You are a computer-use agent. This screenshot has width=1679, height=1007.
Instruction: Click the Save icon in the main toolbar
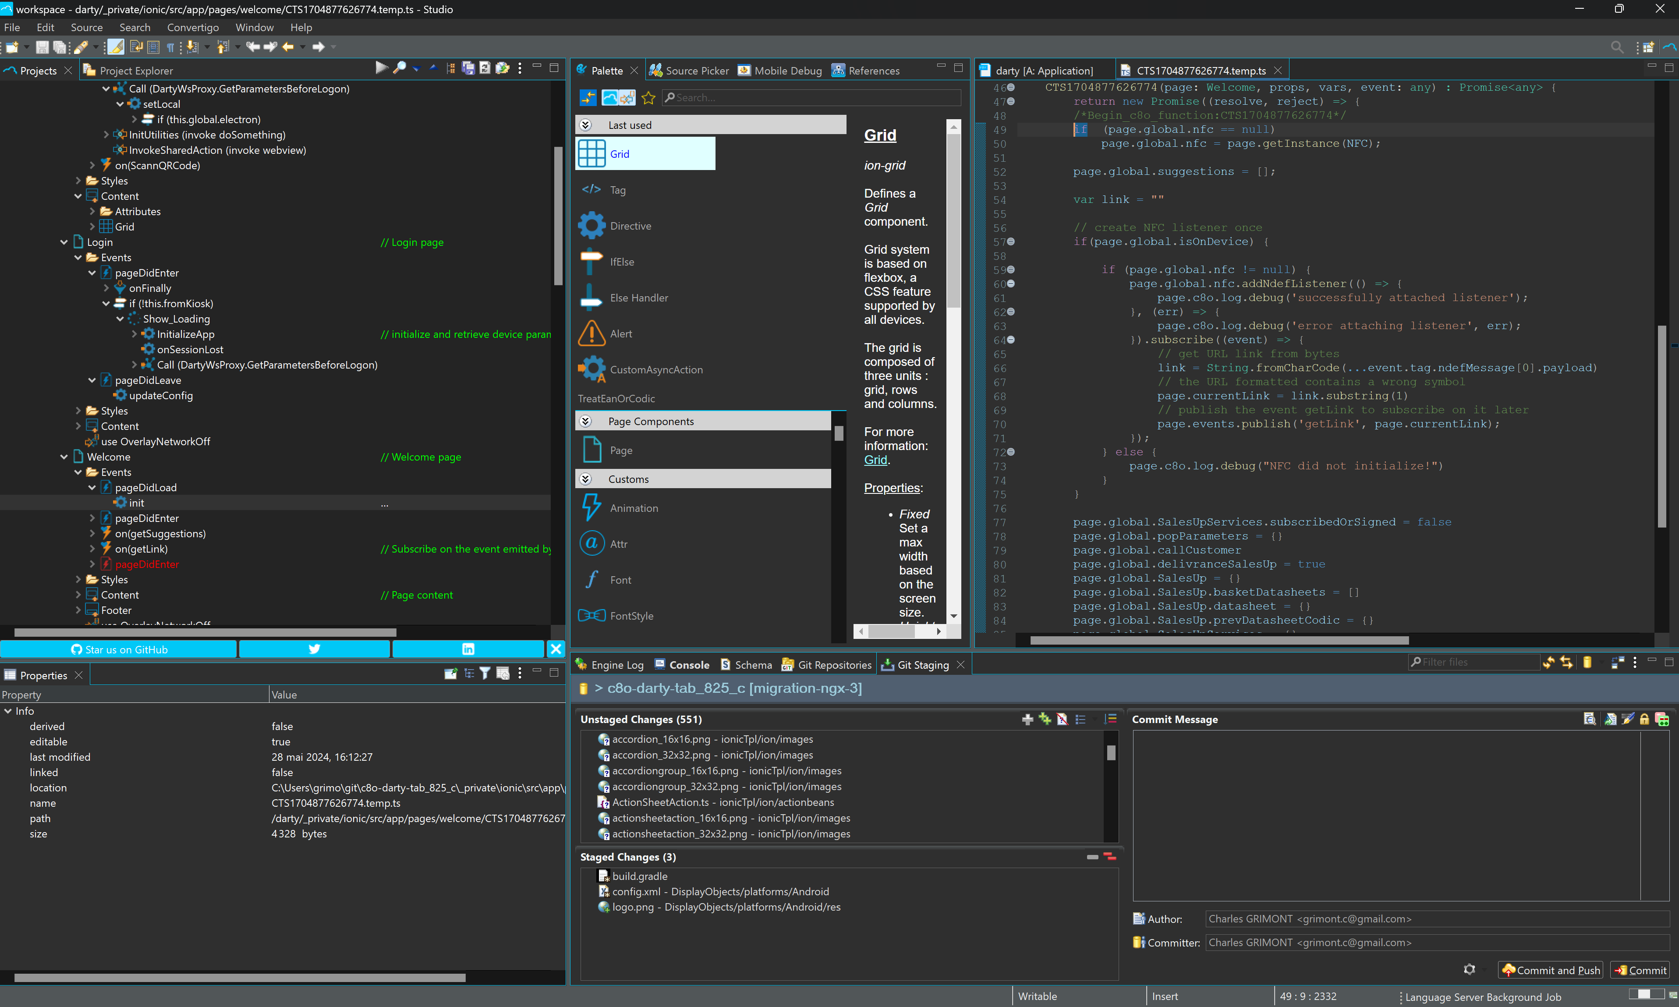42,47
